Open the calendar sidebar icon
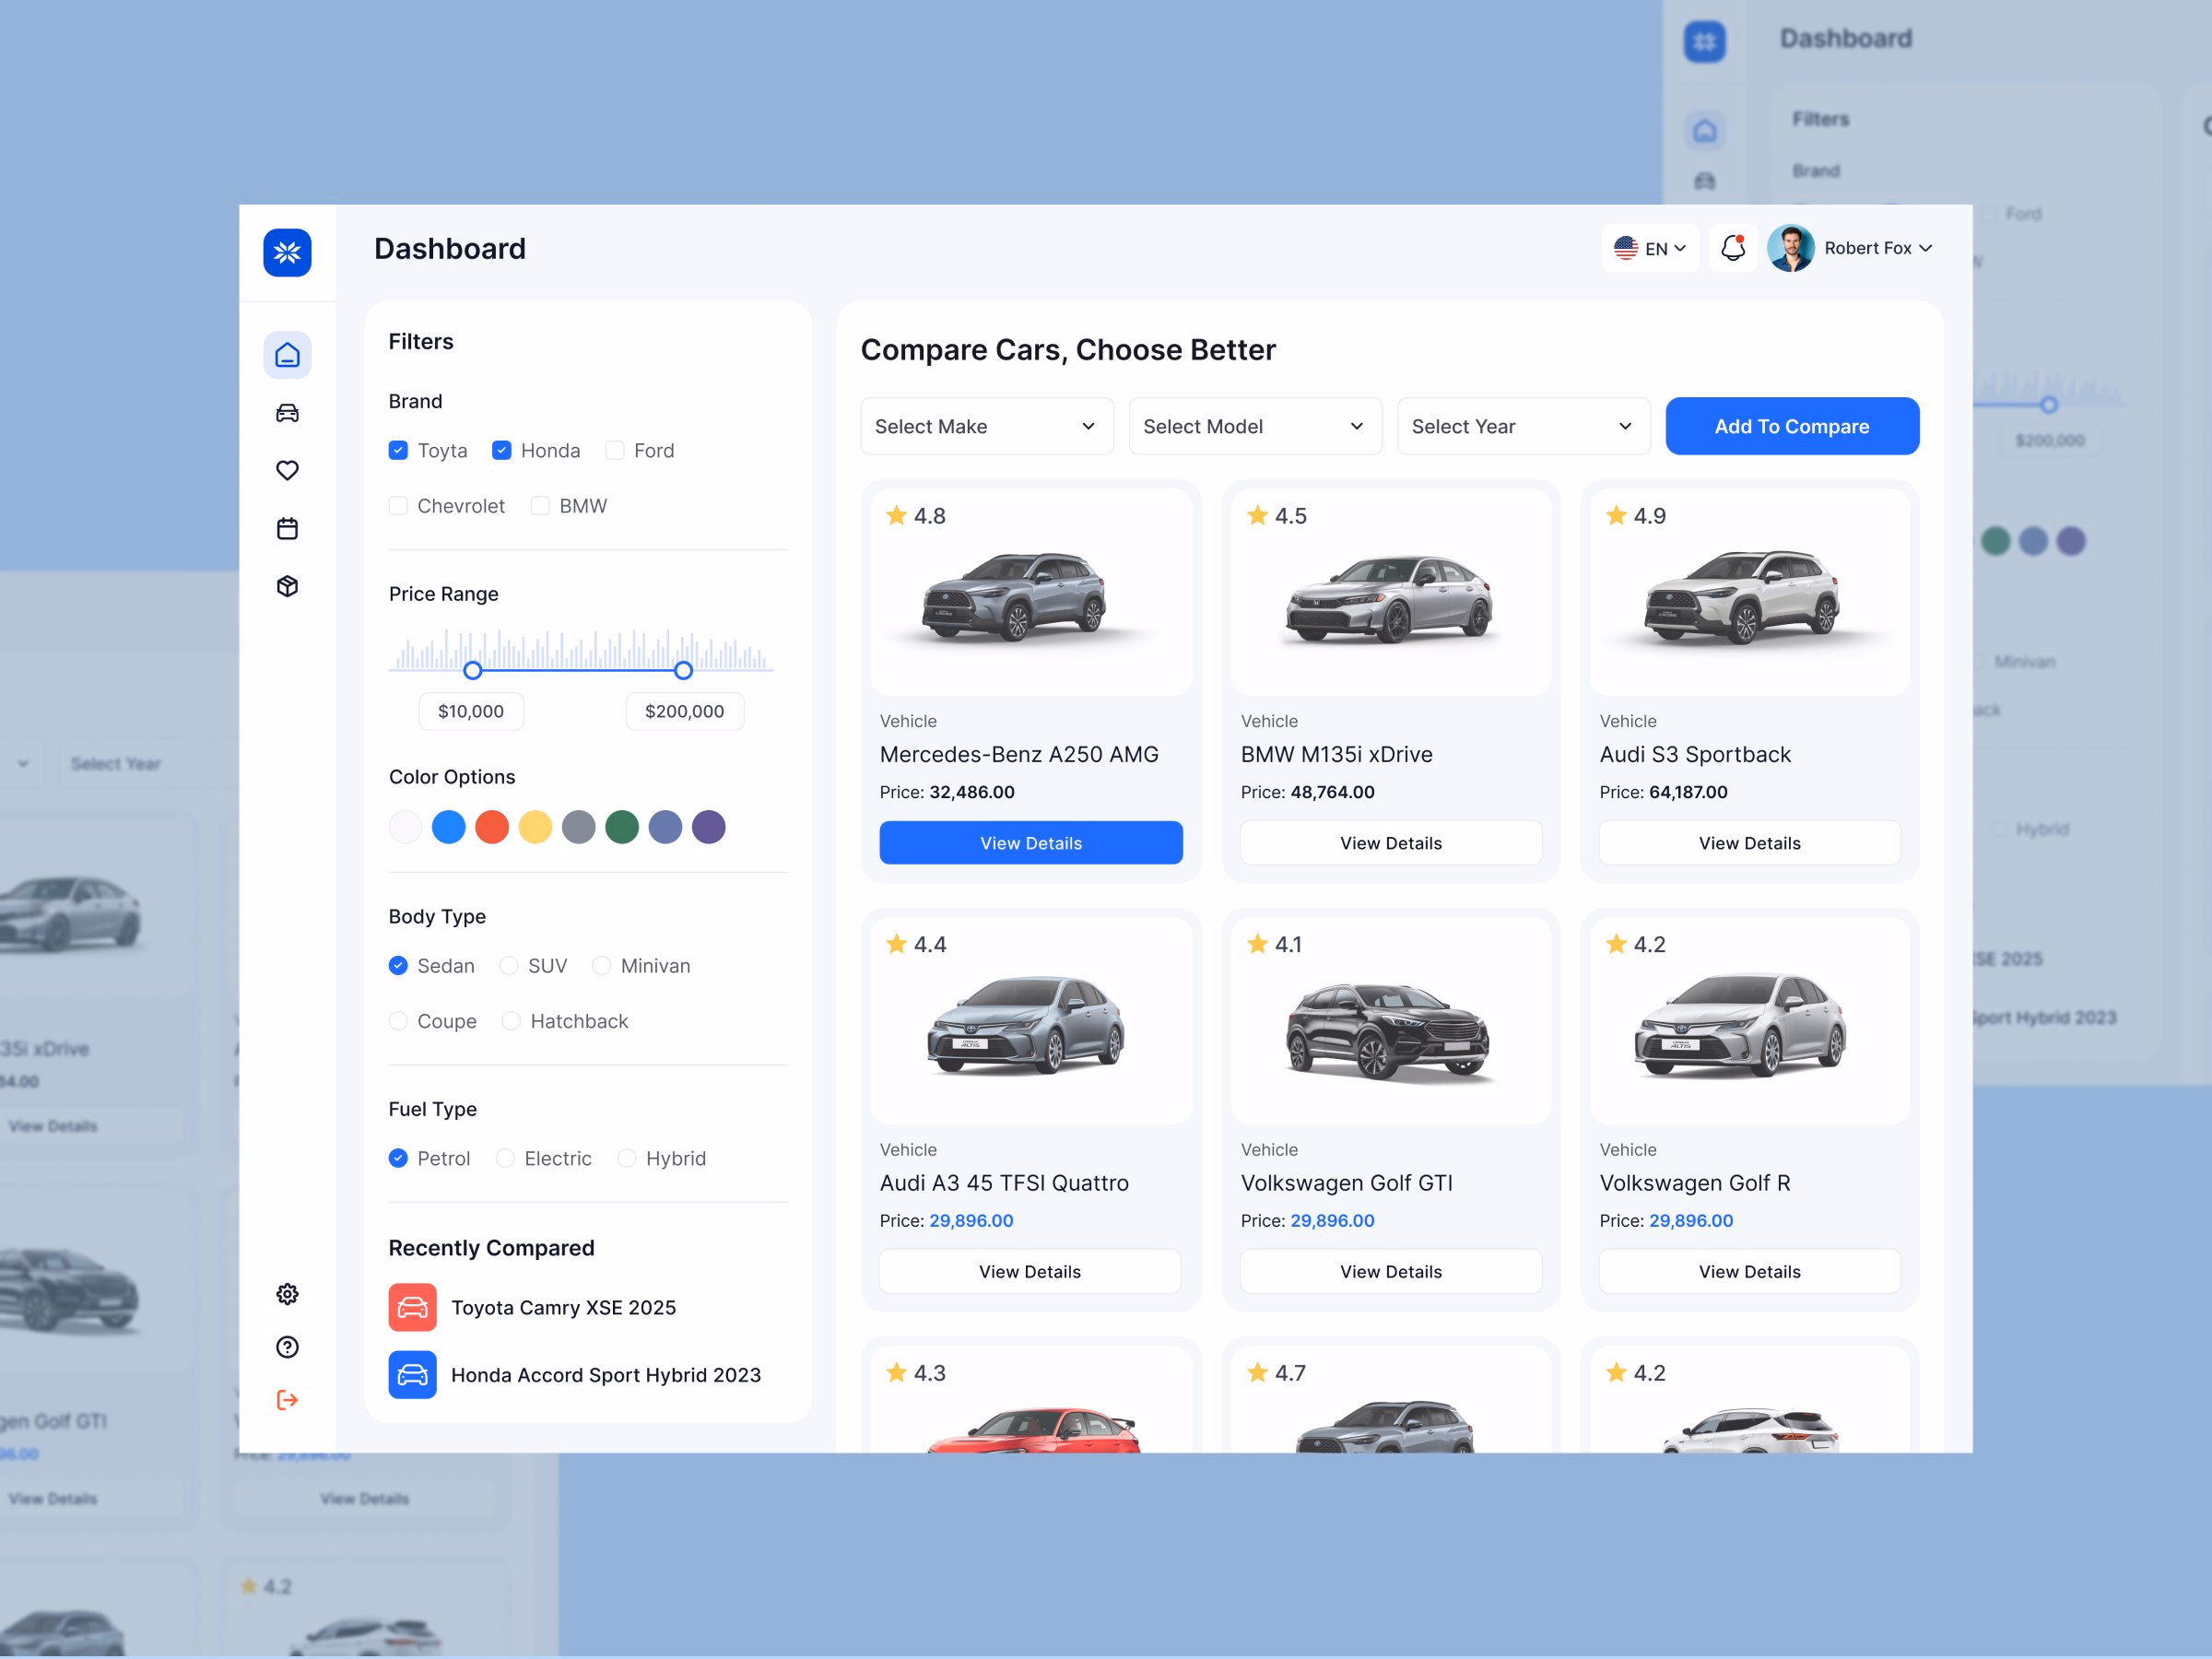The width and height of the screenshot is (2212, 1659). (287, 528)
